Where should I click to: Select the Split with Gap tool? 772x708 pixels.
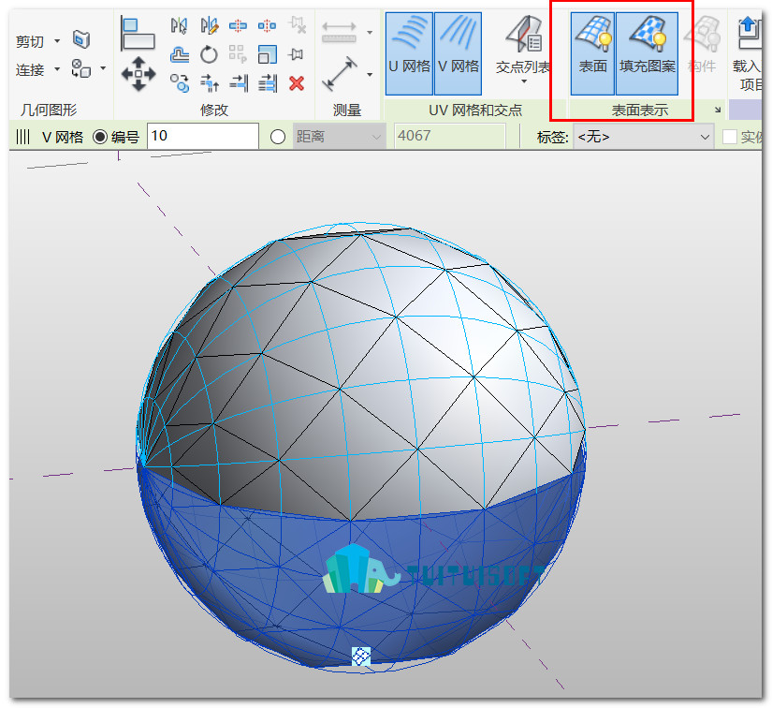268,25
